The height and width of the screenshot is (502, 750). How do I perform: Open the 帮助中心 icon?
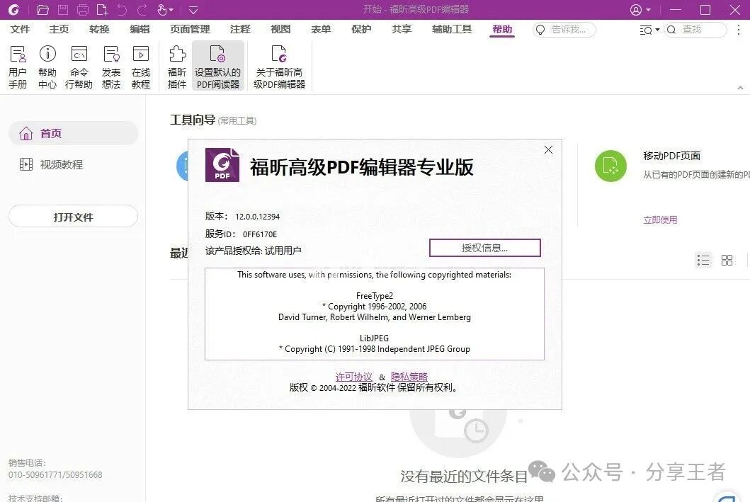pos(47,66)
